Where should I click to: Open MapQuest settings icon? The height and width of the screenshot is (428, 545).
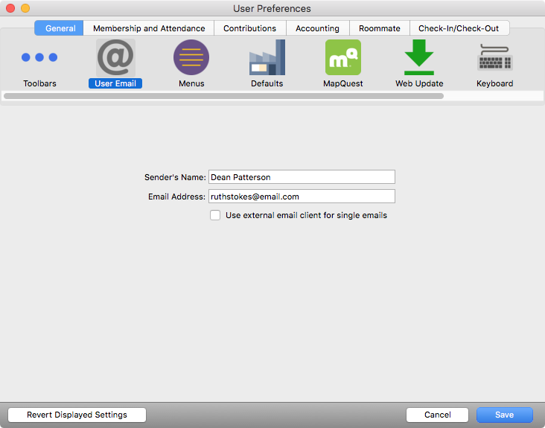(x=342, y=58)
